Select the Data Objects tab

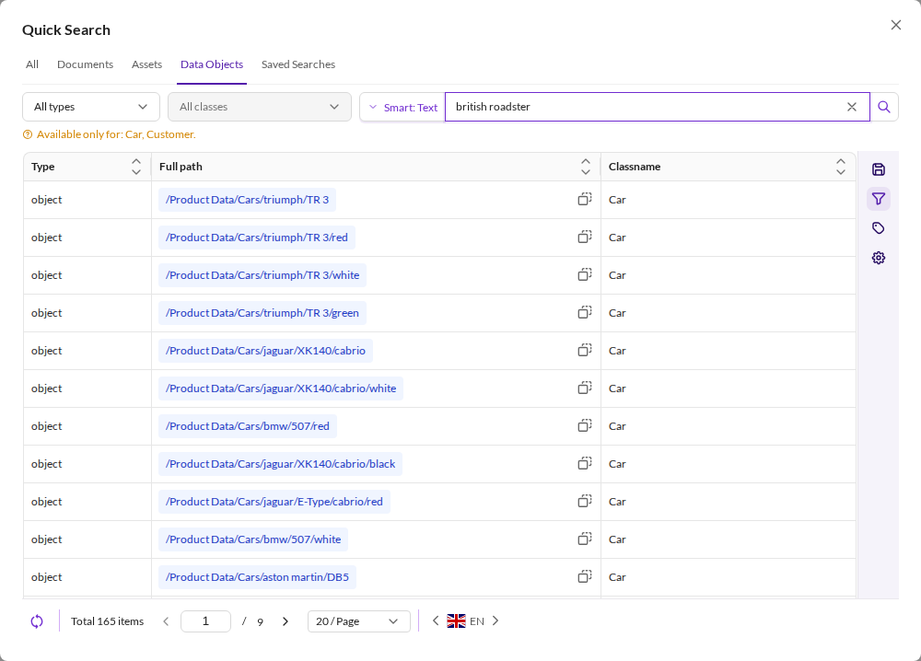212,64
